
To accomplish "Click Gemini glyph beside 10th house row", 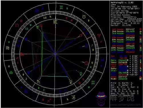I will [140, 48].
